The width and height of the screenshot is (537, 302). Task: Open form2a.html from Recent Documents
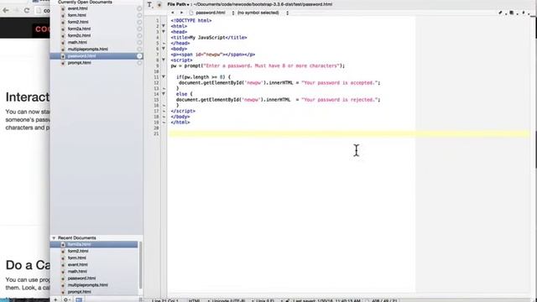(79, 244)
